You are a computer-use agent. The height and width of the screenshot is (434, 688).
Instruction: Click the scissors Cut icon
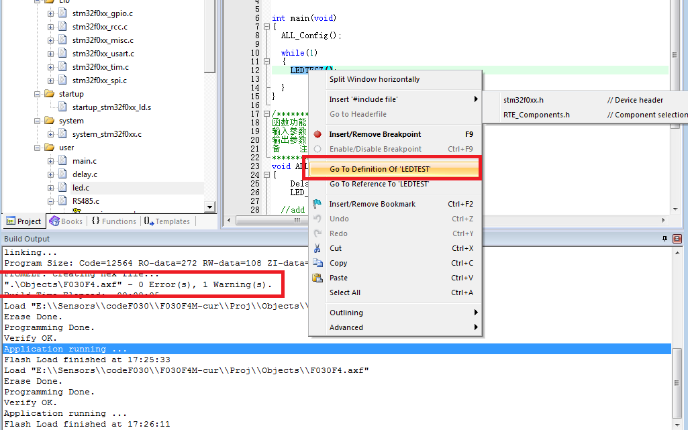[317, 248]
